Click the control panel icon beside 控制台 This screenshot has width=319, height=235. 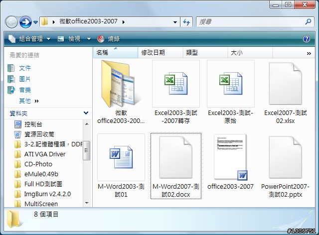point(18,124)
